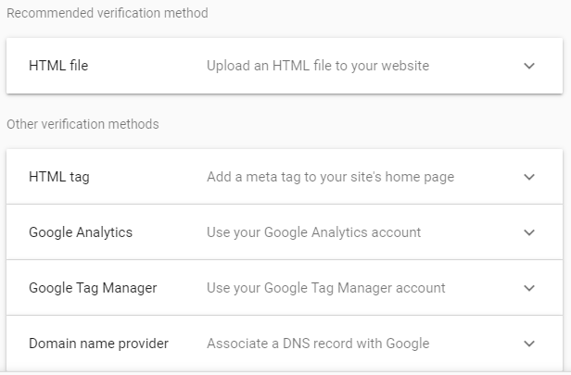This screenshot has height=375, width=571.
Task: Open the Google Analytics dropdown chevron
Action: pyautogui.click(x=529, y=232)
